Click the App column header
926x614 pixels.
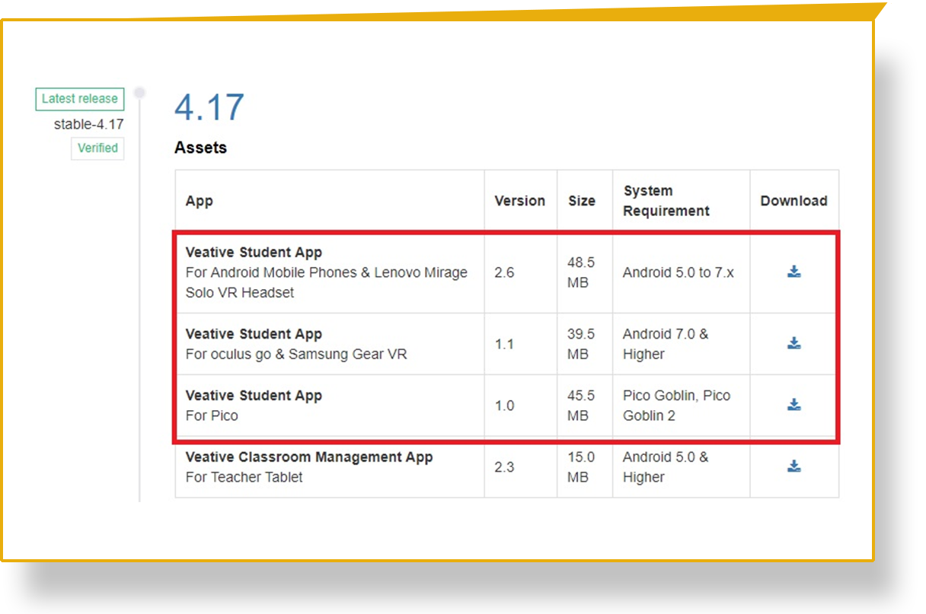point(200,201)
